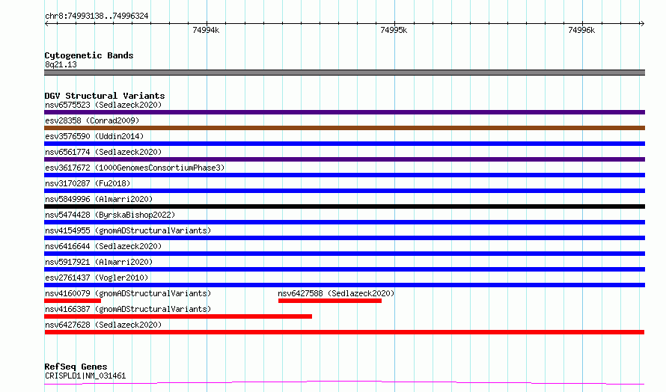Click the nsv5849996 (Almarri2020) label

[x=99, y=199]
